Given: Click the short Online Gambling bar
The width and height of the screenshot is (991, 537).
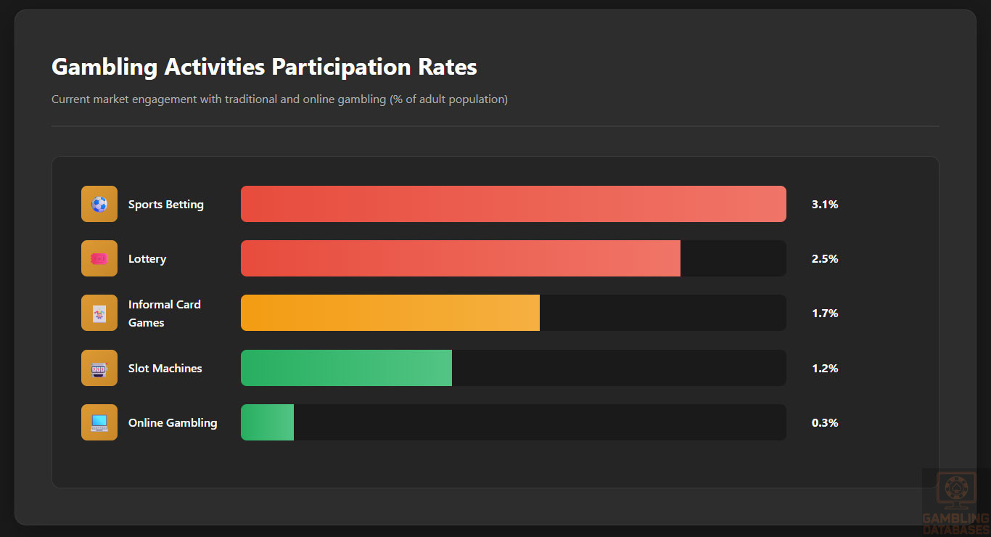Looking at the screenshot, I should click(x=267, y=422).
